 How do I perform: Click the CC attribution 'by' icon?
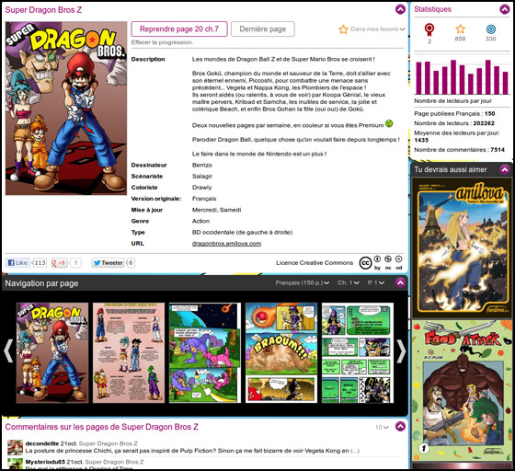(377, 259)
